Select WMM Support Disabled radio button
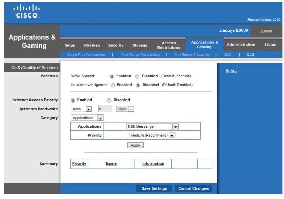Image resolution: width=284 pixels, height=199 pixels. (137, 76)
